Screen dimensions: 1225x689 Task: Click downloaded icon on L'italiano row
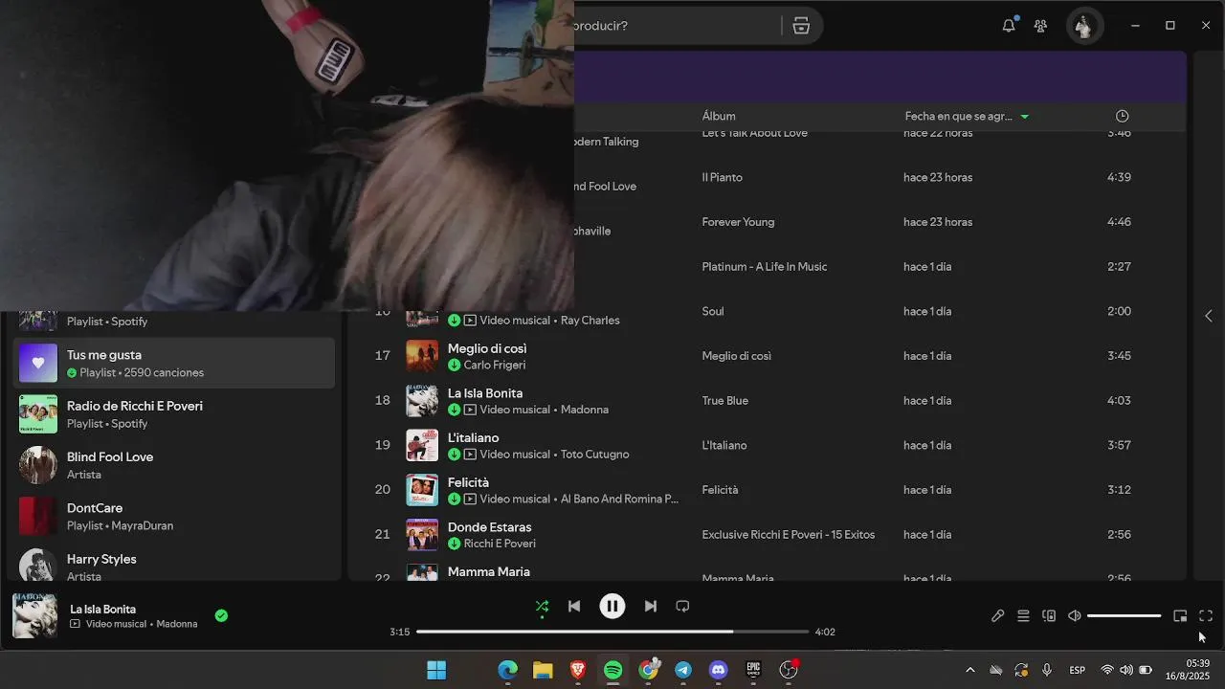455,455
